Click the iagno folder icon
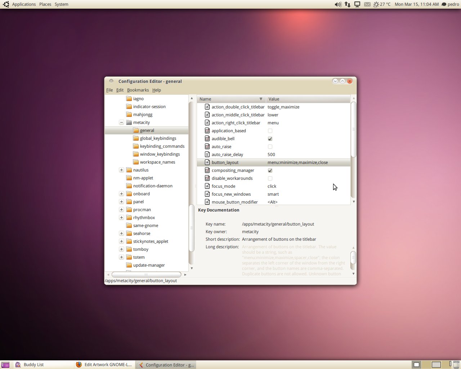Viewport: 461px width, 369px height. [129, 98]
